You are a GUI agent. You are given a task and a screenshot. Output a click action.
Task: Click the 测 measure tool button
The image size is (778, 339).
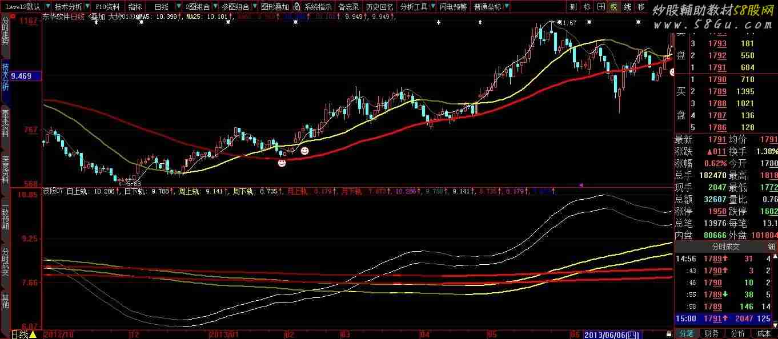[x=574, y=7]
